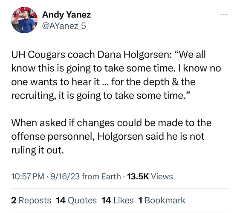Open the three-dot more options menu
The width and height of the screenshot is (240, 213).
click(x=224, y=14)
